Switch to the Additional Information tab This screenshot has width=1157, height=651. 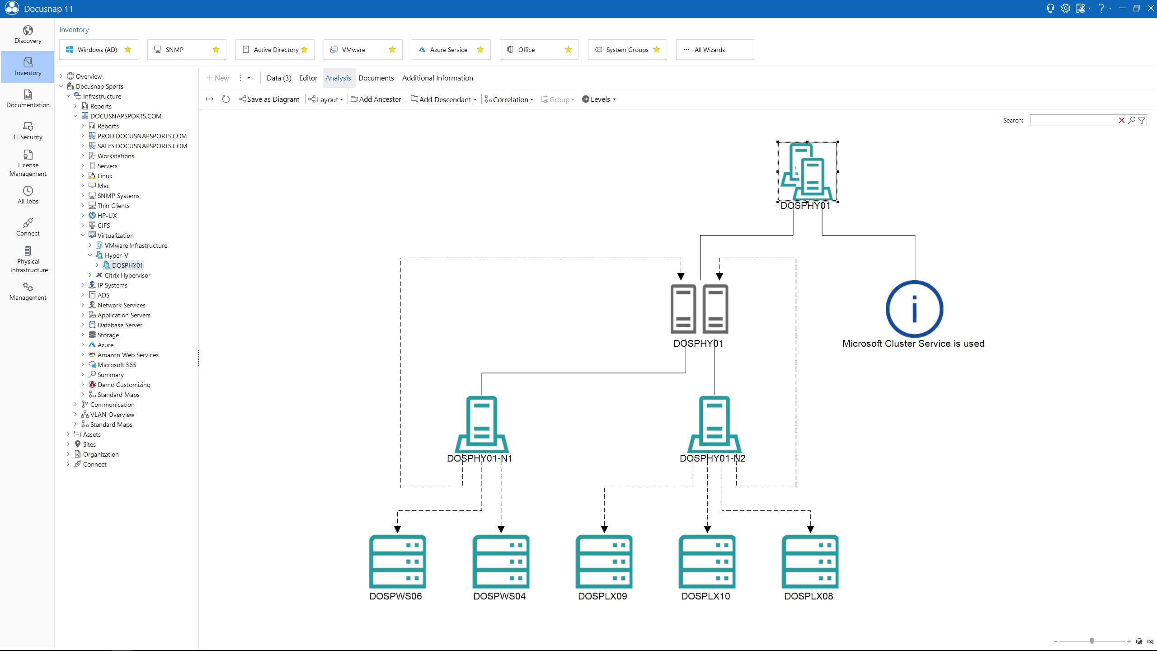(437, 78)
